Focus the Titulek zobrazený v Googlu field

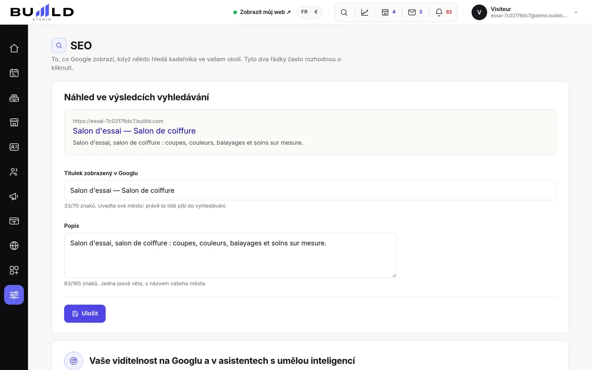pos(310,190)
